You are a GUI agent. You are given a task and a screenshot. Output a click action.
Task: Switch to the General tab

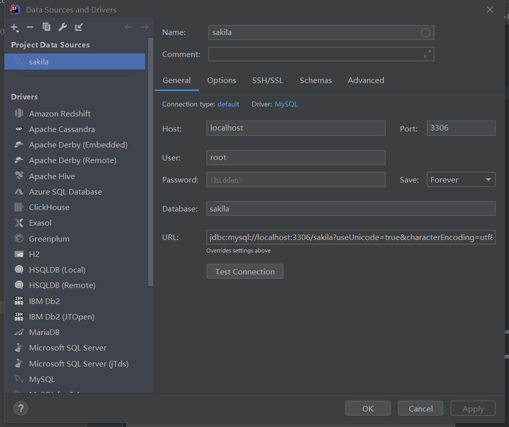pyautogui.click(x=177, y=80)
